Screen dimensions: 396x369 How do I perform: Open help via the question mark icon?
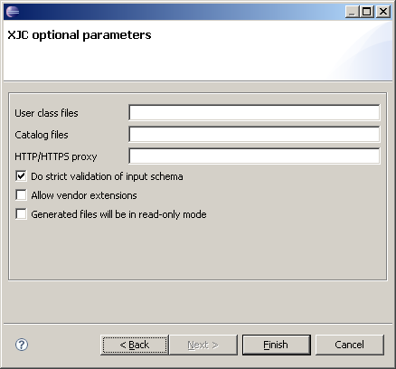[x=22, y=345]
